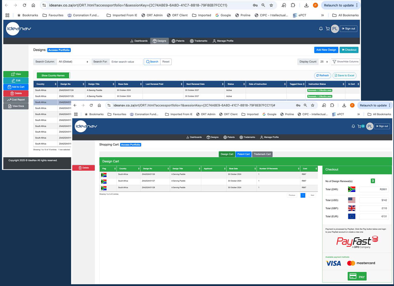Click zoom magnifier icon in back browser address bar
Image resolution: width=394 pixels, height=286 pixels.
pyautogui.click(x=263, y=5)
